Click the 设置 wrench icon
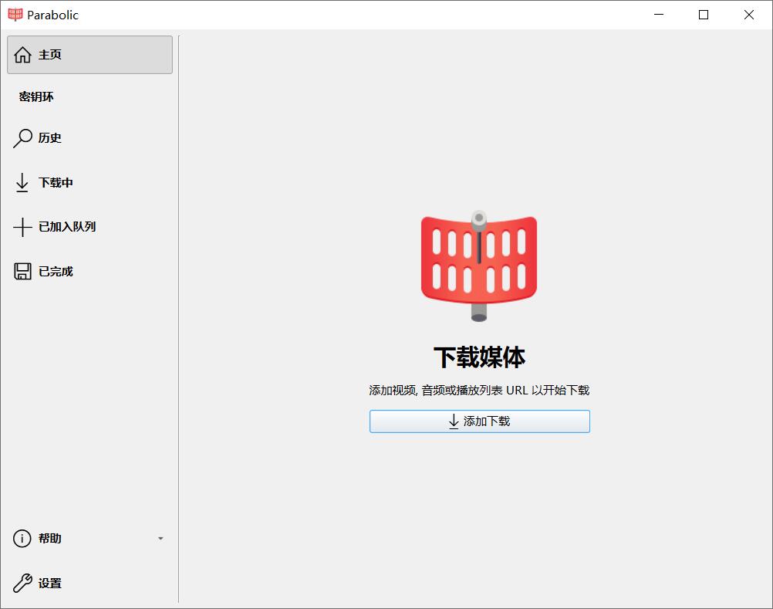The height and width of the screenshot is (609, 773). point(22,583)
